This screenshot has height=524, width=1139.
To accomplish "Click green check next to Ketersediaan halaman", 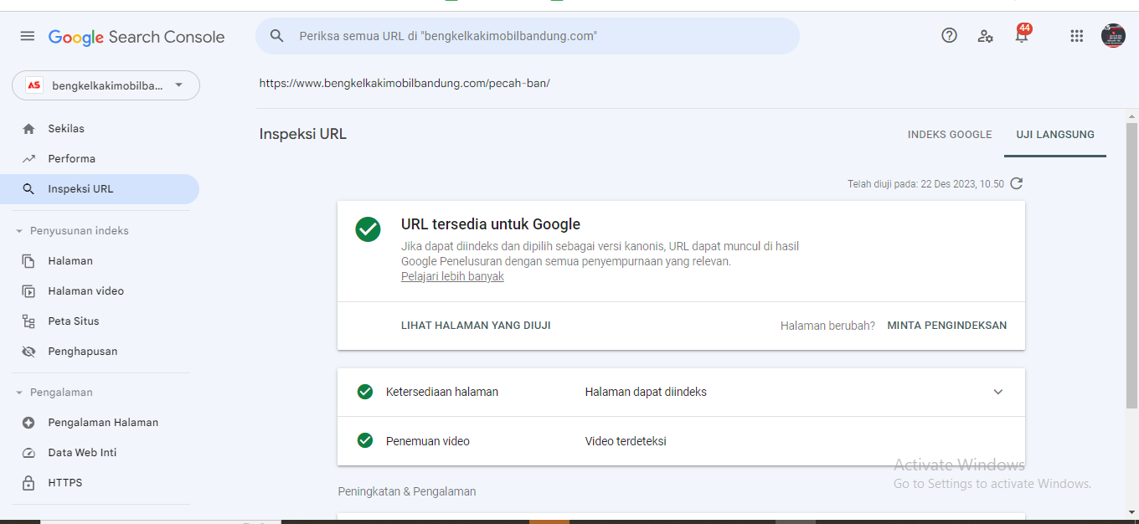I will (x=365, y=392).
